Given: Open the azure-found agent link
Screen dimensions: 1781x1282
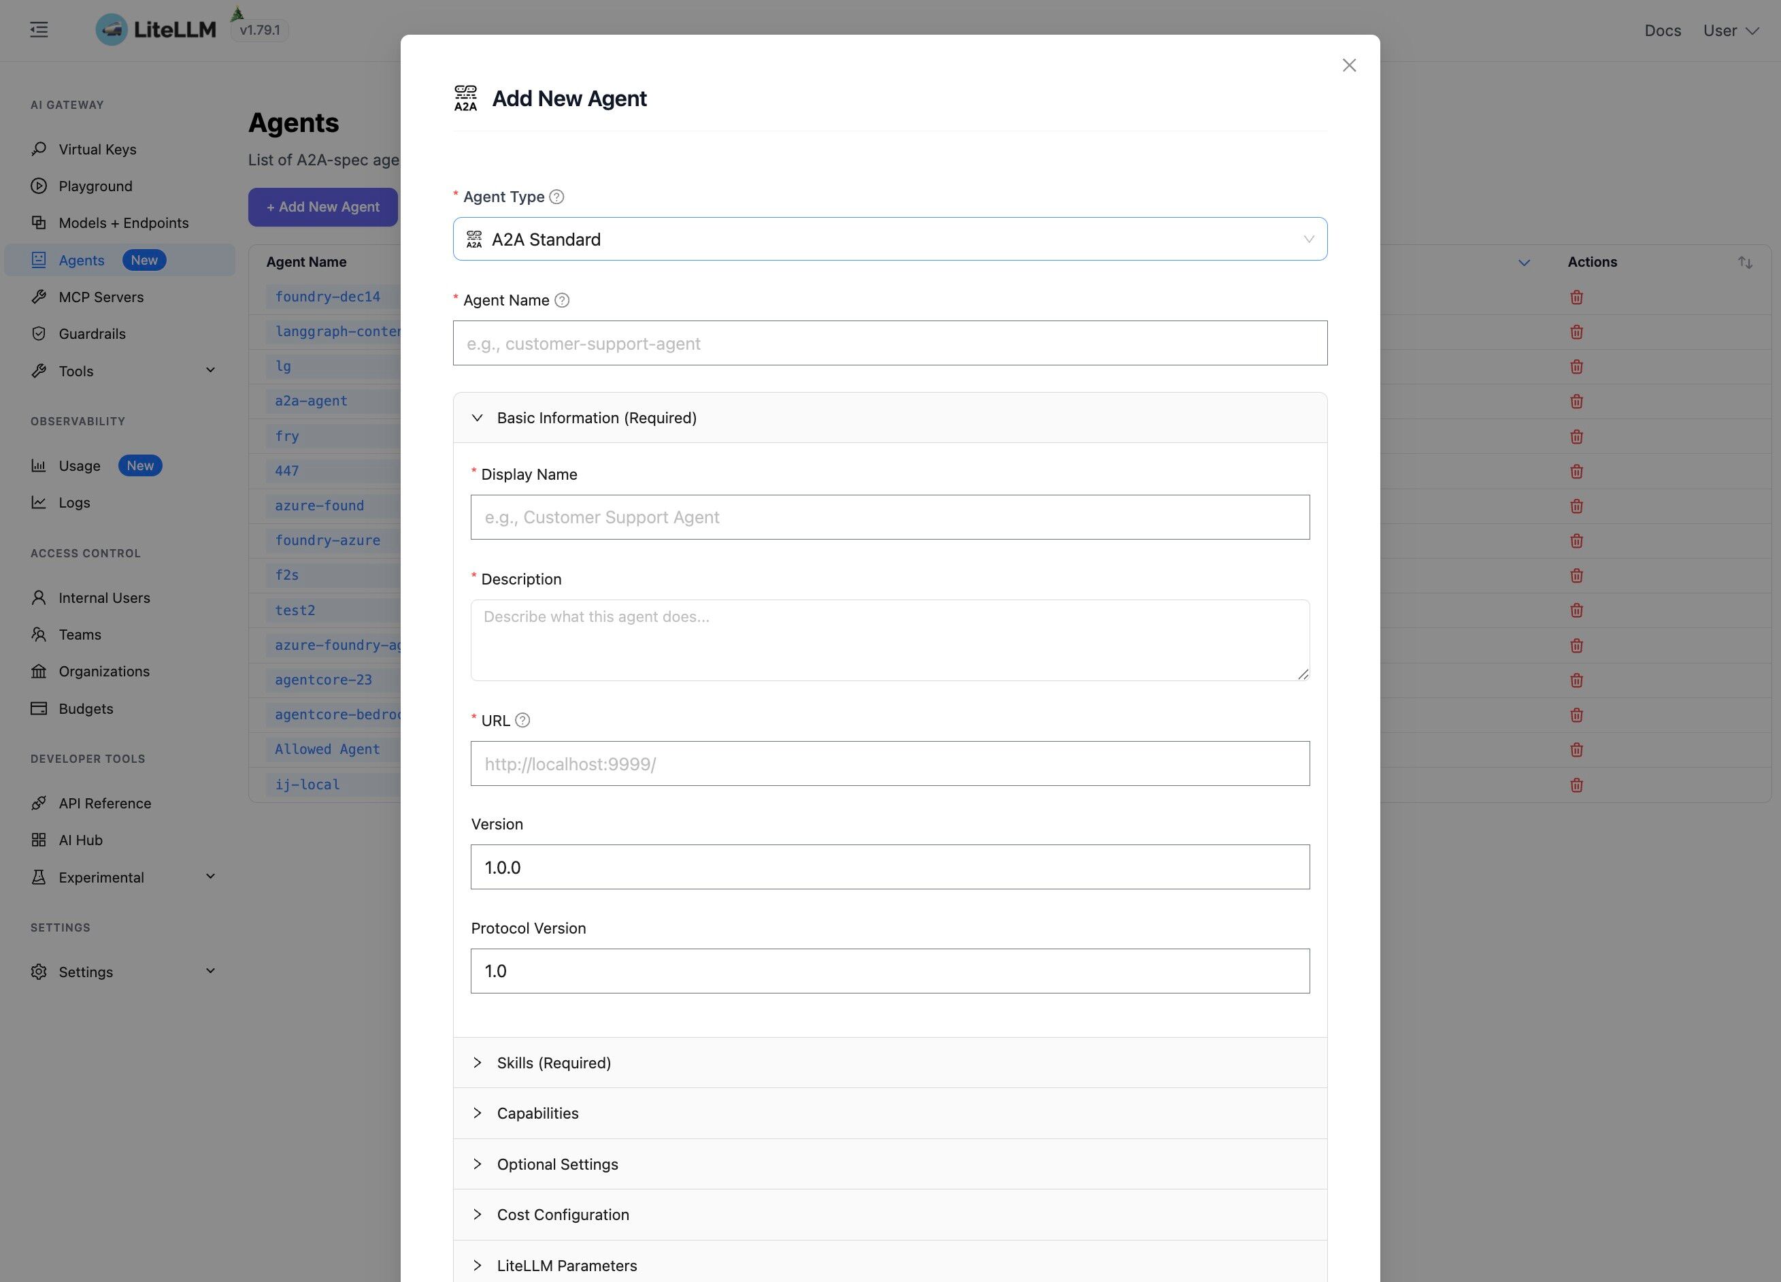Looking at the screenshot, I should click(319, 505).
